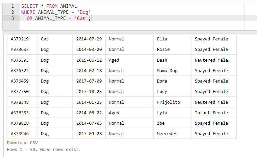The height and width of the screenshot is (157, 257).
Task: Select cell A378353 in the results
Action: tap(20, 113)
